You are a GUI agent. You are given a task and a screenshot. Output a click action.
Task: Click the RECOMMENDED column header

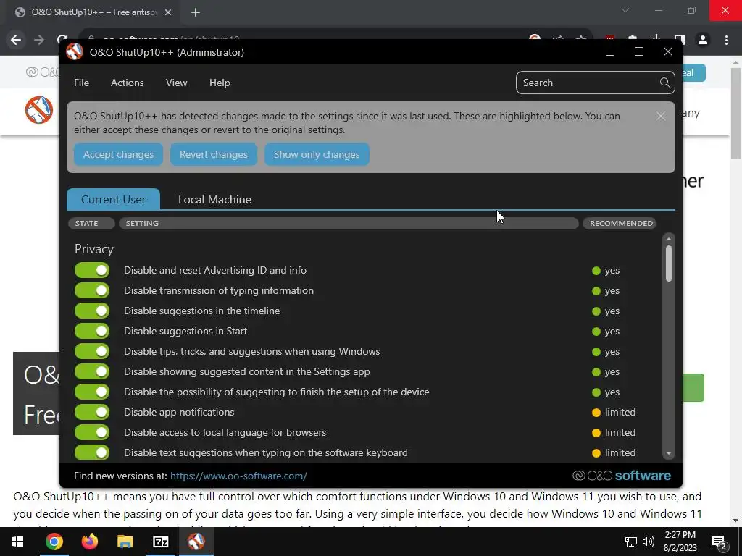[x=620, y=223]
